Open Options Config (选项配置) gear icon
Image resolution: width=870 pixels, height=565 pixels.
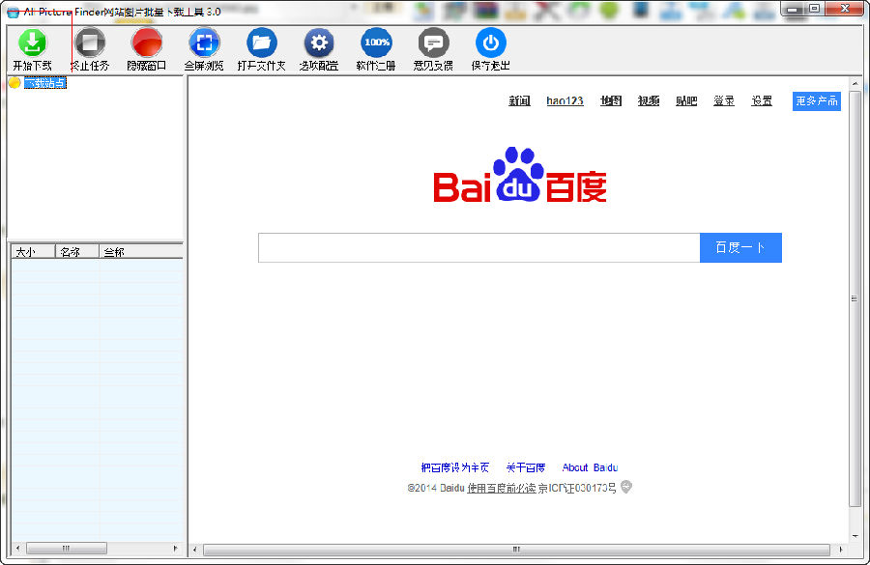coord(319,42)
